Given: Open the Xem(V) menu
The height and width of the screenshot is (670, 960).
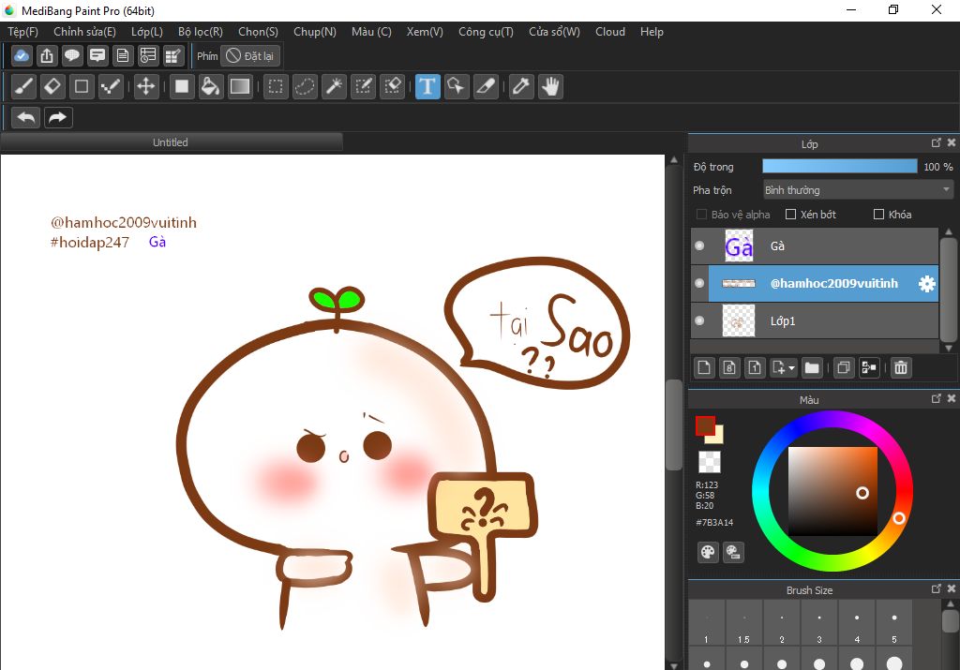Looking at the screenshot, I should (425, 32).
